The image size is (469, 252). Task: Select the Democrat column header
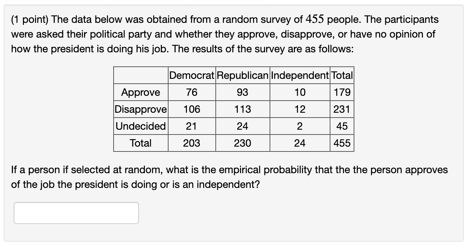pyautogui.click(x=191, y=75)
